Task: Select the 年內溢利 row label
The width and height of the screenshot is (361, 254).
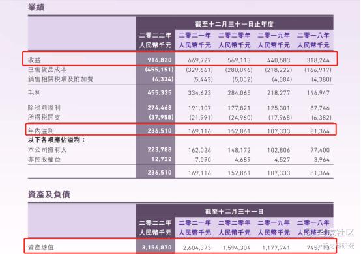Action: (x=41, y=131)
